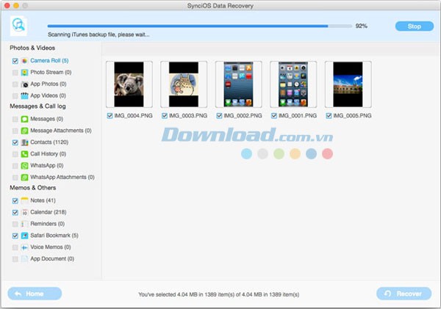Uncheck the Safari Bookmark checkbox

click(15, 236)
